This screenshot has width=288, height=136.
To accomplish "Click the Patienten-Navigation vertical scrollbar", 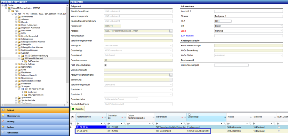I will tap(67, 48).
